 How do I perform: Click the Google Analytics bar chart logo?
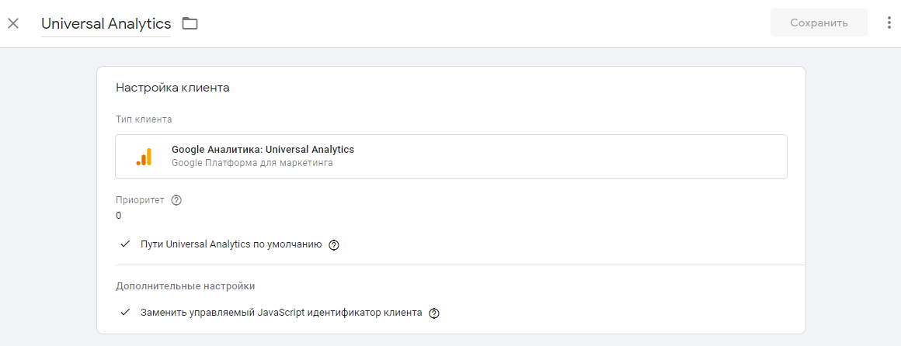click(x=144, y=157)
